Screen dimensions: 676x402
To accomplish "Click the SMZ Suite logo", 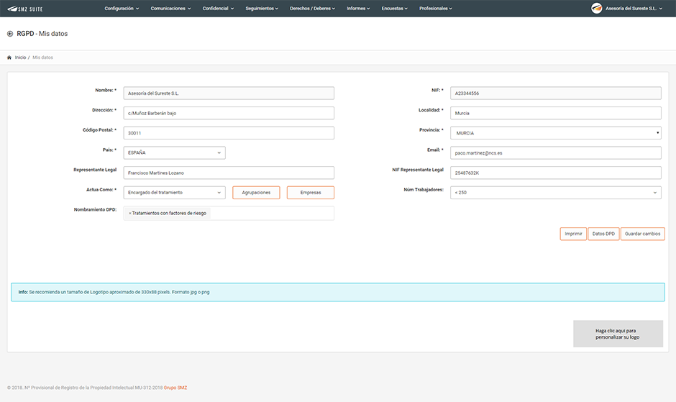I will pyautogui.click(x=25, y=9).
